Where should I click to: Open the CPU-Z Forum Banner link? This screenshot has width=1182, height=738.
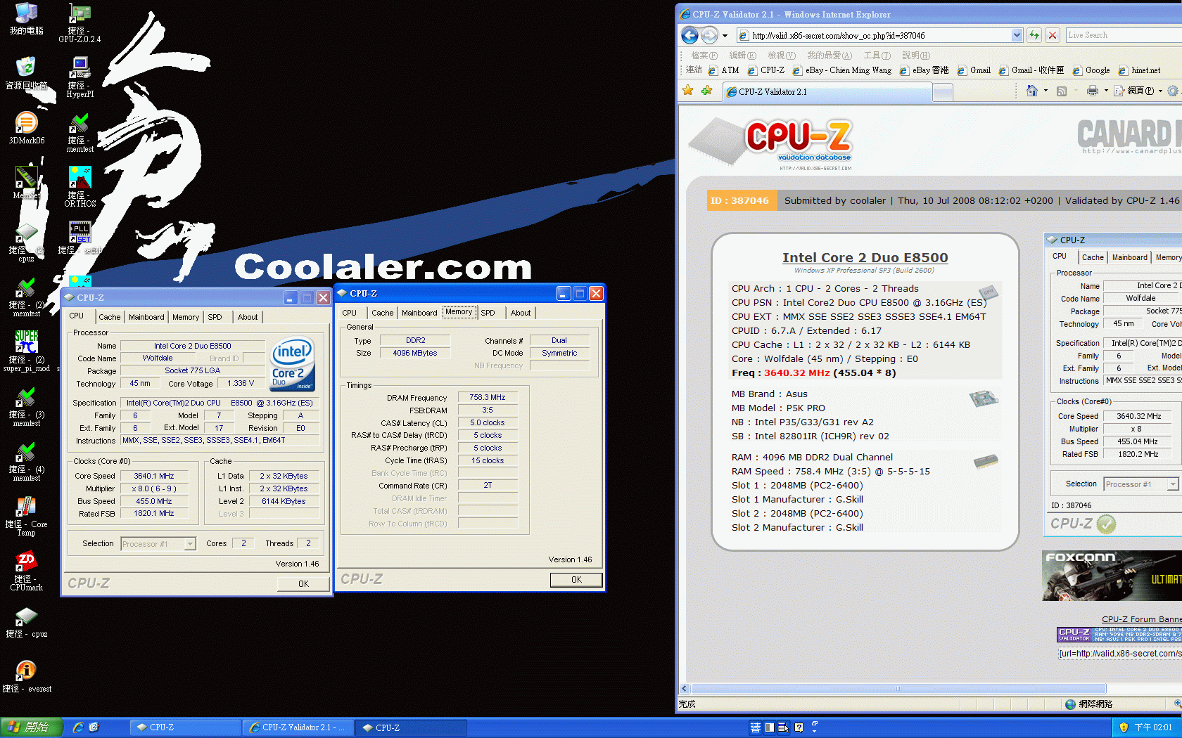click(1141, 620)
